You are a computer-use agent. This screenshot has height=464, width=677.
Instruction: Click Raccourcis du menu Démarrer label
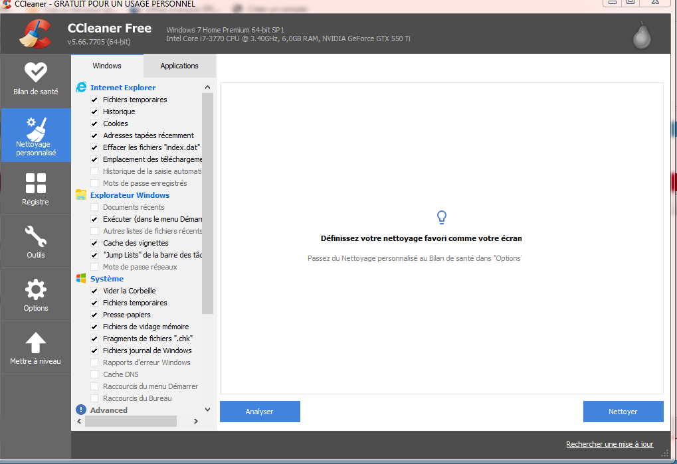[x=150, y=386]
